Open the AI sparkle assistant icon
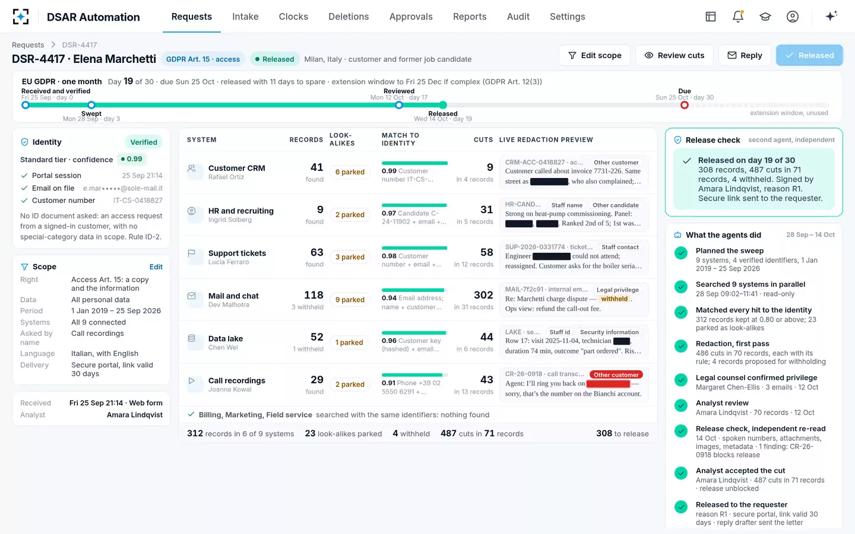Viewport: 855px width, 534px height. coord(831,16)
